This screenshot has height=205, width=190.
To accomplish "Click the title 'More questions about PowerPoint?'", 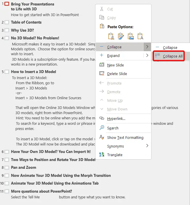I will tap(41, 191).
